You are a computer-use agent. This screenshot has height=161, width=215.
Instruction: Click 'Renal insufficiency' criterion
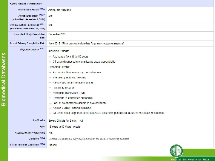tap(64, 88)
